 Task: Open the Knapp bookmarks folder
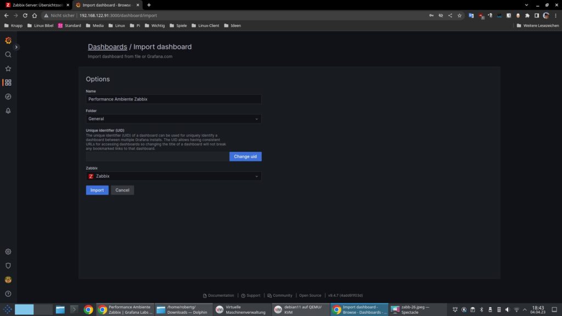[x=13, y=25]
